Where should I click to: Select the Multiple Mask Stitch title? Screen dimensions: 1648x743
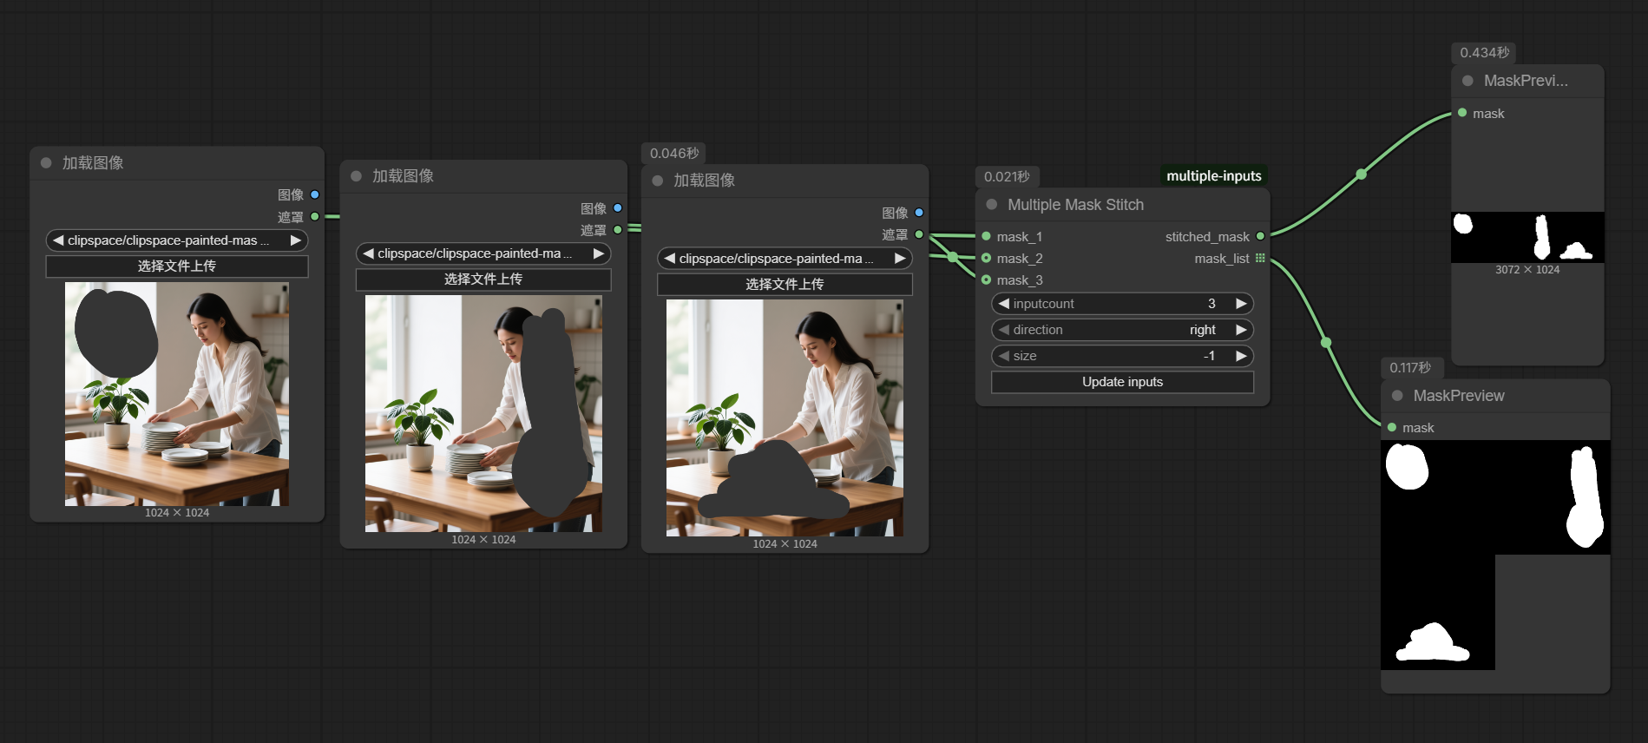pyautogui.click(x=1075, y=205)
